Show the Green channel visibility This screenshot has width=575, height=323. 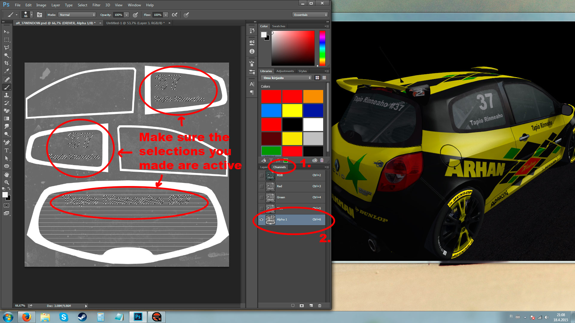point(261,197)
